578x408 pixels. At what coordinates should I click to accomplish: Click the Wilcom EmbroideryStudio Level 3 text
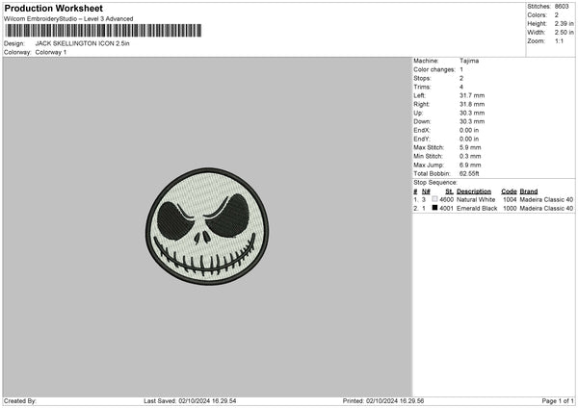pos(68,19)
